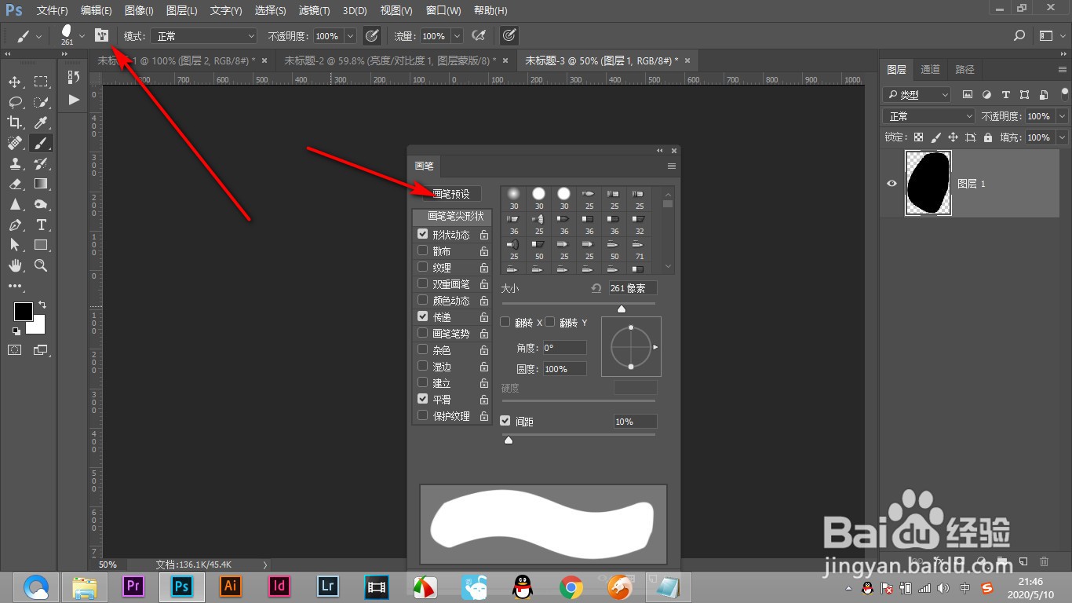
Task: Select the Spot Healing Brush tool
Action: tap(15, 143)
